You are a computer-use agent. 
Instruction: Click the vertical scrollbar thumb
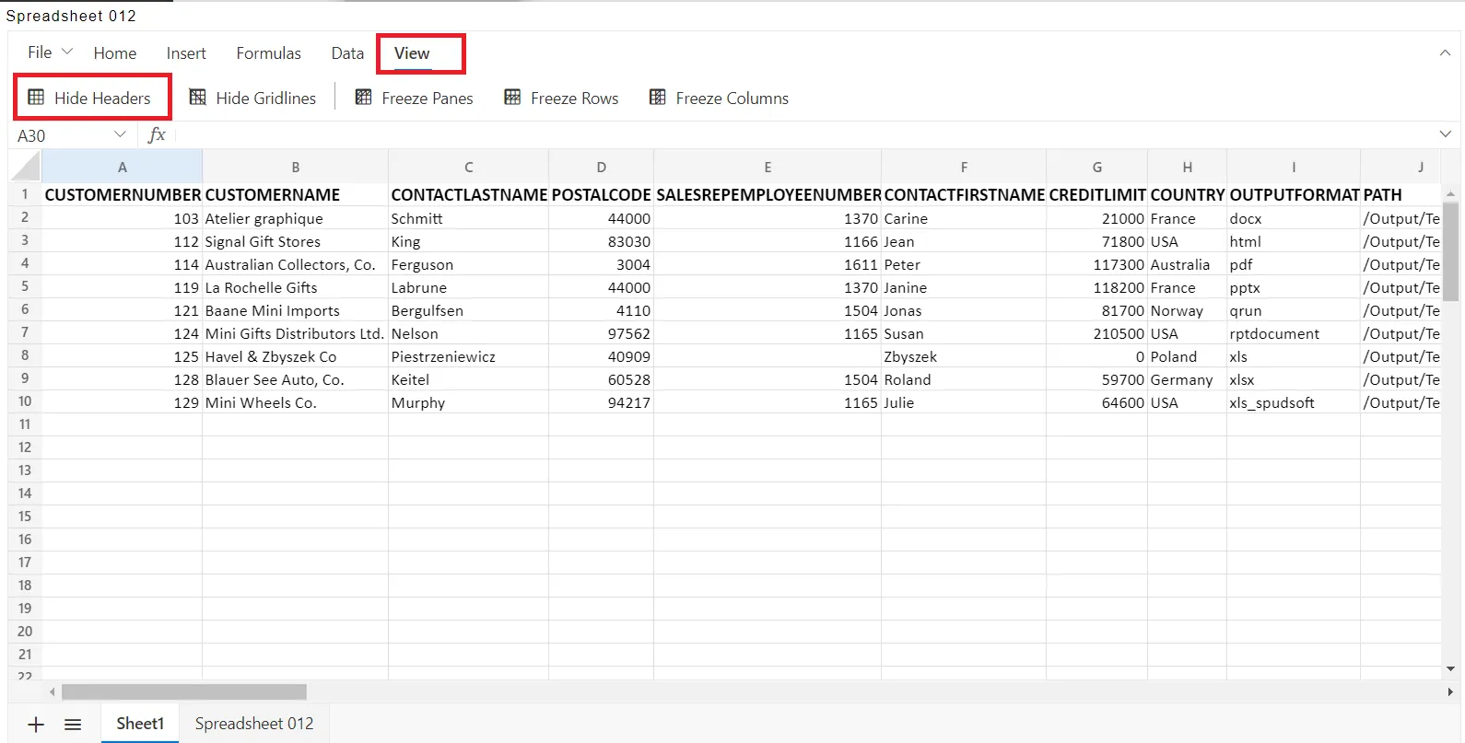(x=1450, y=250)
